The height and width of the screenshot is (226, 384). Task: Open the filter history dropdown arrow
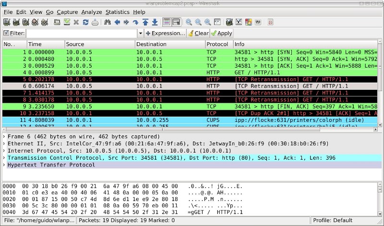pos(141,33)
